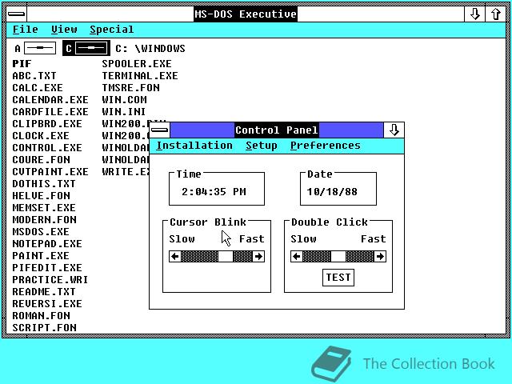
Task: Select ABC.TXT file
Action: [34, 76]
